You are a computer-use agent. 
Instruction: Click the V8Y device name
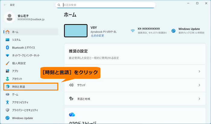point(94,27)
